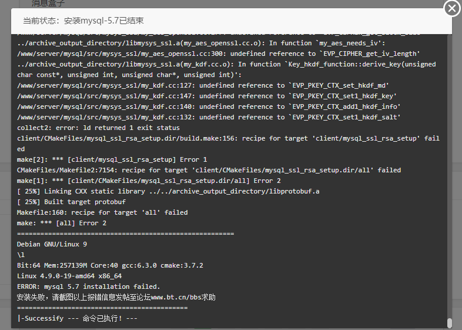Click the 'build.make:156: recipe for target' line
This screenshot has width=462, height=330.
(x=228, y=144)
